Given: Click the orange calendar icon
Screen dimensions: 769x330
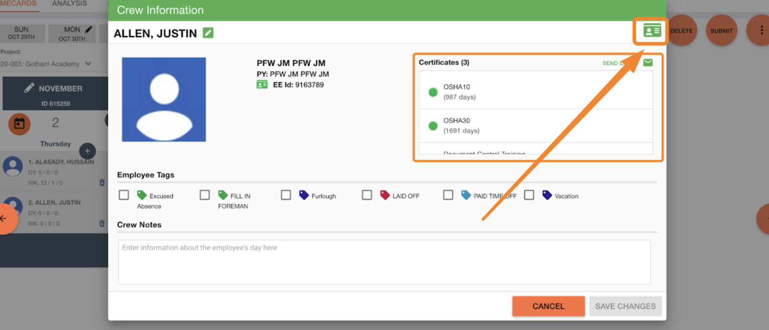Looking at the screenshot, I should (20, 124).
